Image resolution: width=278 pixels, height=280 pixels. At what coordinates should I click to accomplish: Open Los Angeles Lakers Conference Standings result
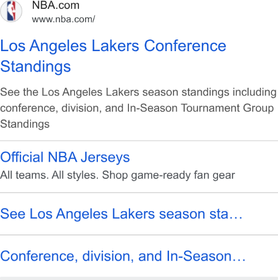coord(113,56)
